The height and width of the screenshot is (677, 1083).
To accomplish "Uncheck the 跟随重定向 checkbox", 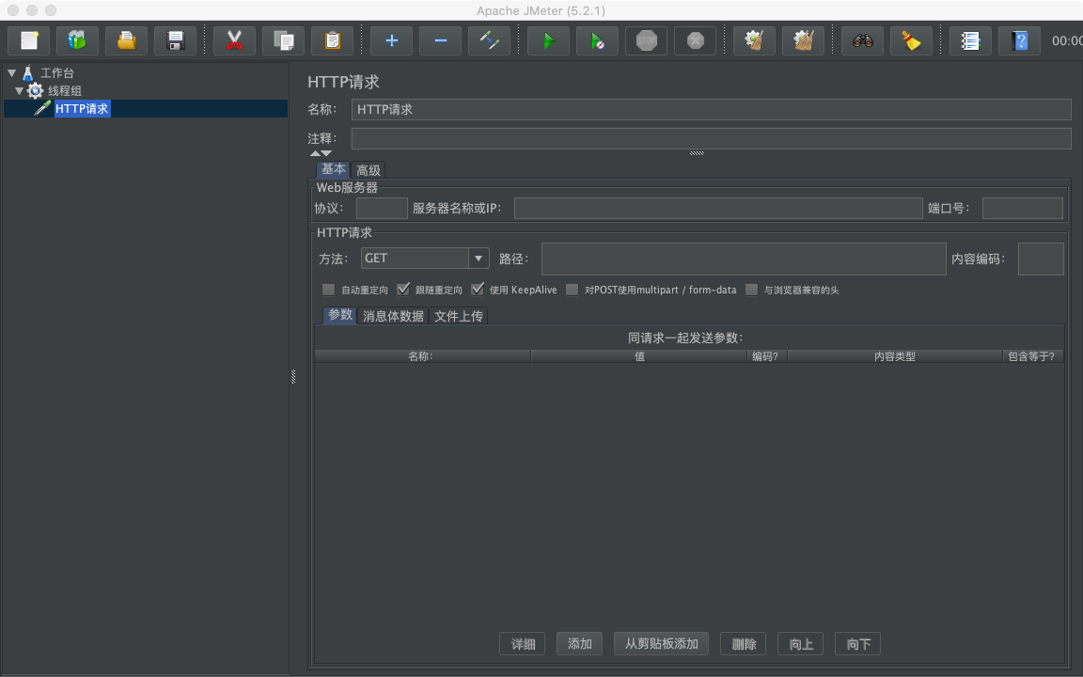I will click(403, 290).
